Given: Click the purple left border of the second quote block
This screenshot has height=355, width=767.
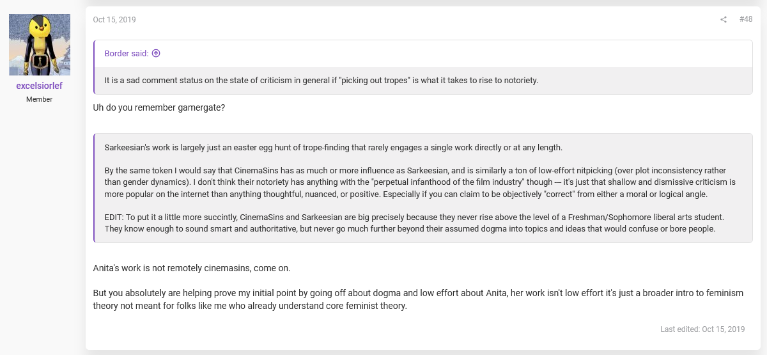Looking at the screenshot, I should (x=94, y=188).
